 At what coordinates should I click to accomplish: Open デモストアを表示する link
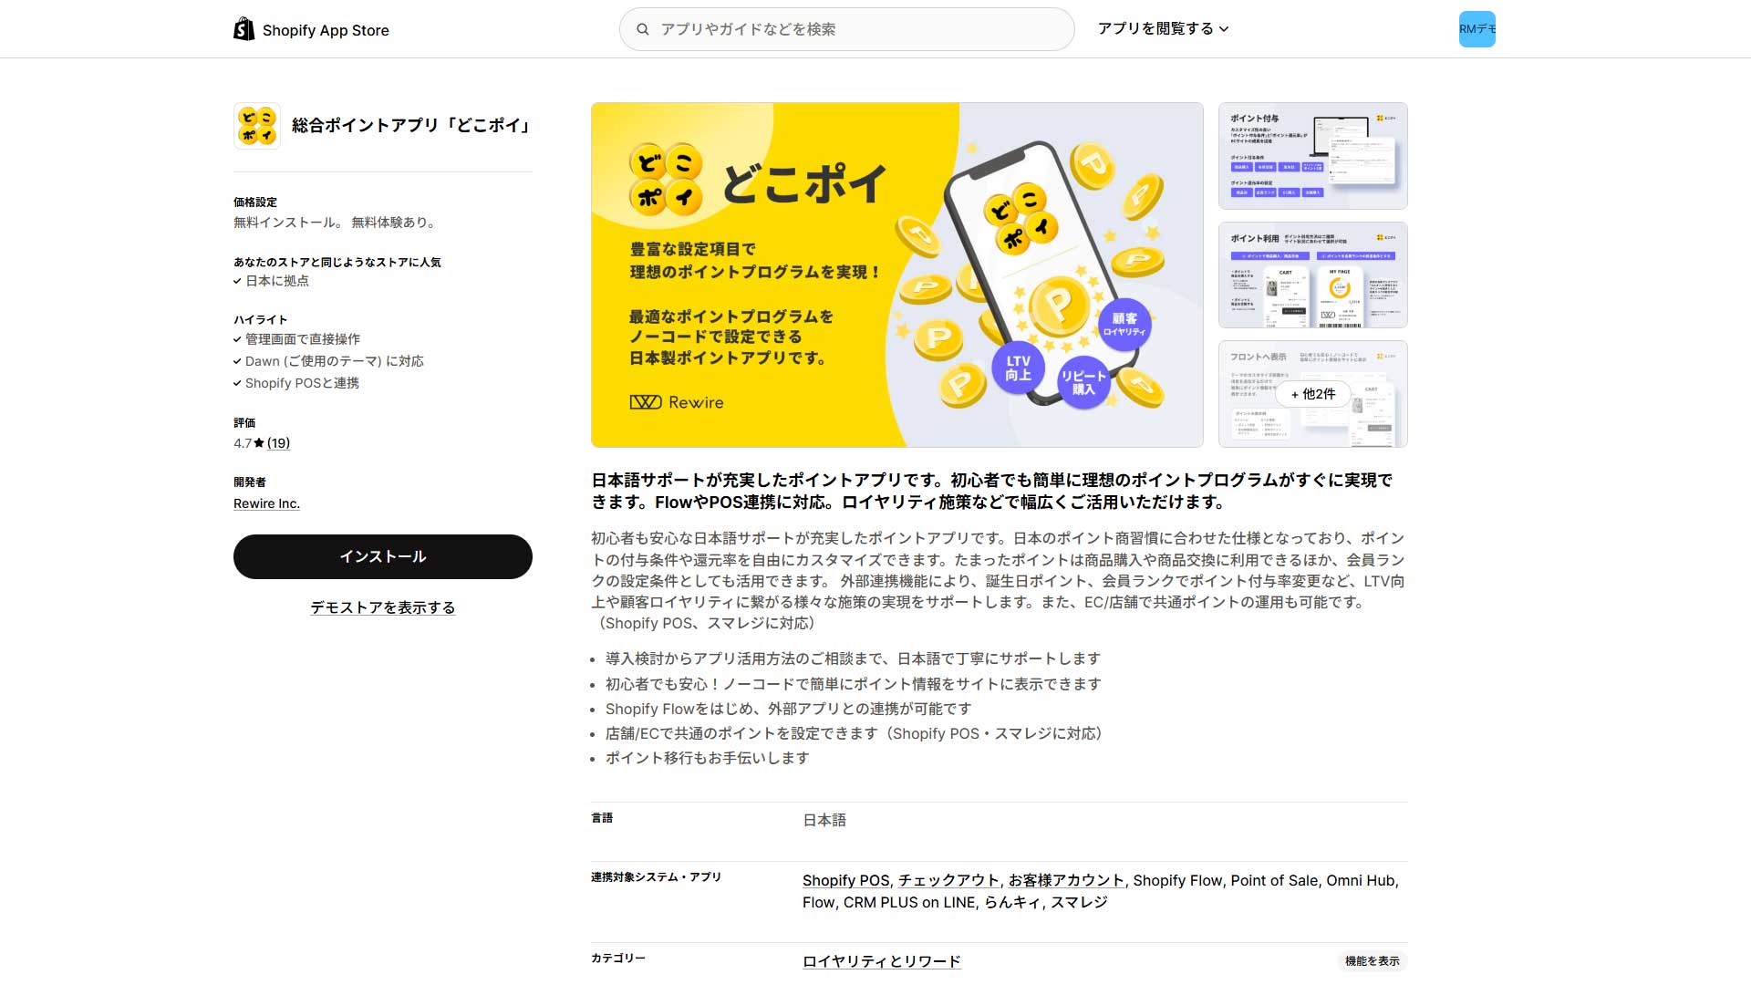tap(382, 607)
